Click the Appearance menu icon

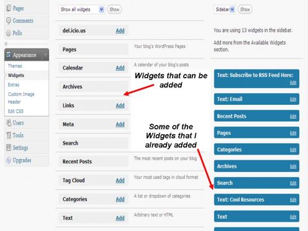coord(9,55)
